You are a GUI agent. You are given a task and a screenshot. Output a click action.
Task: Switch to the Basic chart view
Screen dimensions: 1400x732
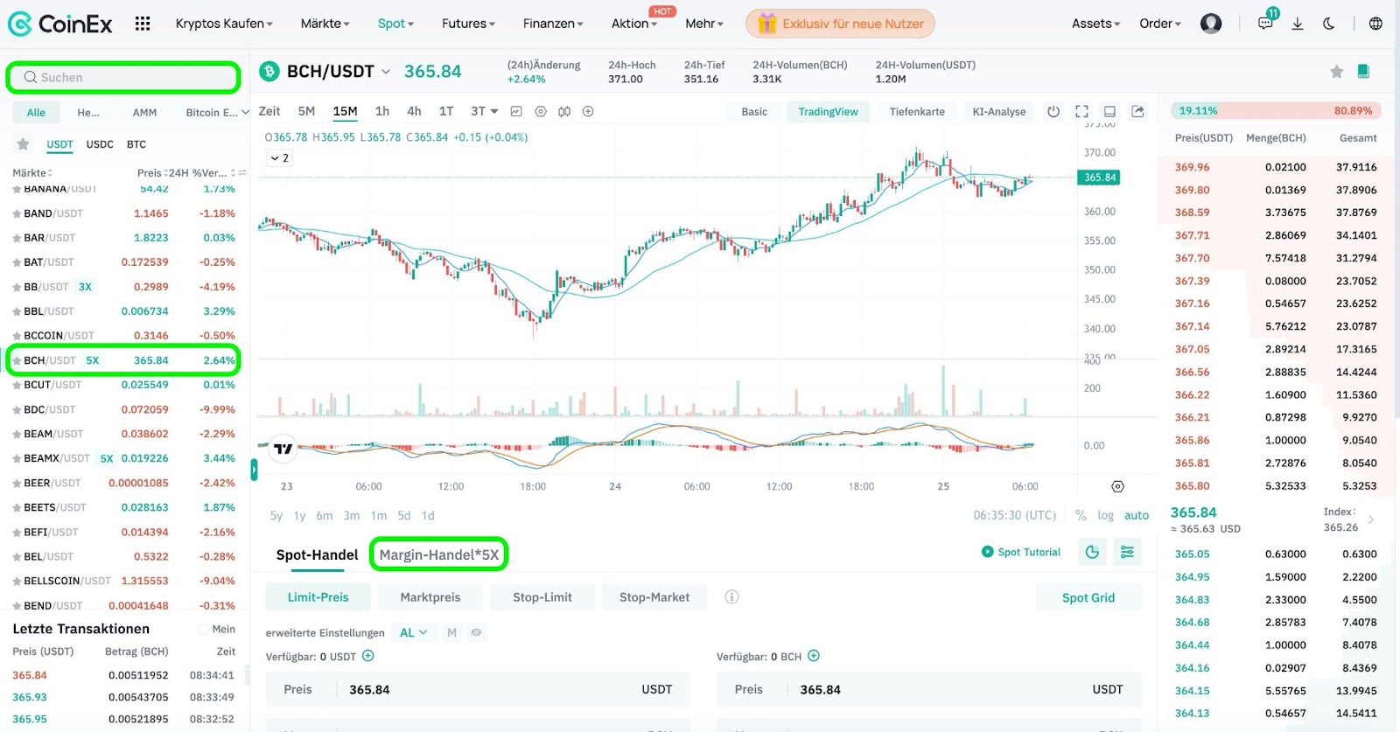point(754,112)
